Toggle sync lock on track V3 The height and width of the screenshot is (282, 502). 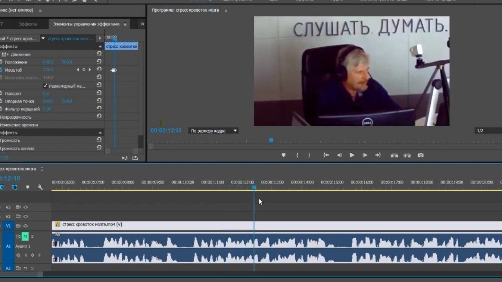tap(18, 207)
